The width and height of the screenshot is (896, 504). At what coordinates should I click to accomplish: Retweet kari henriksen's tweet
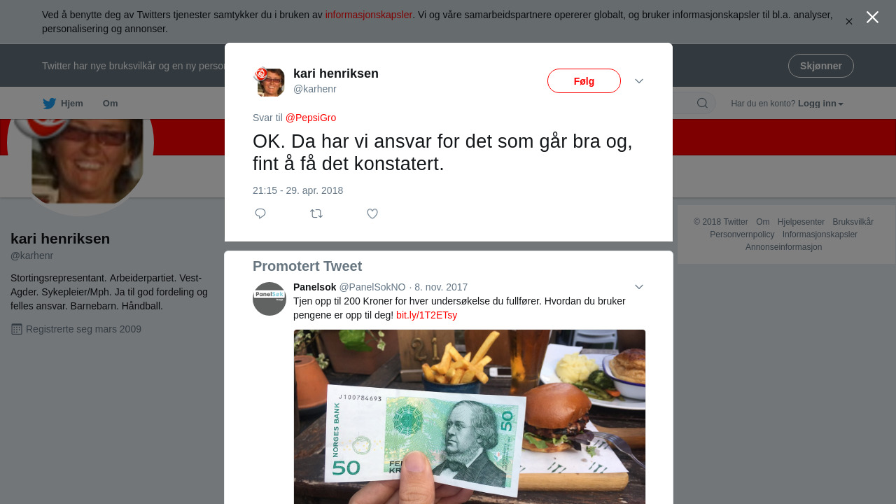(316, 213)
